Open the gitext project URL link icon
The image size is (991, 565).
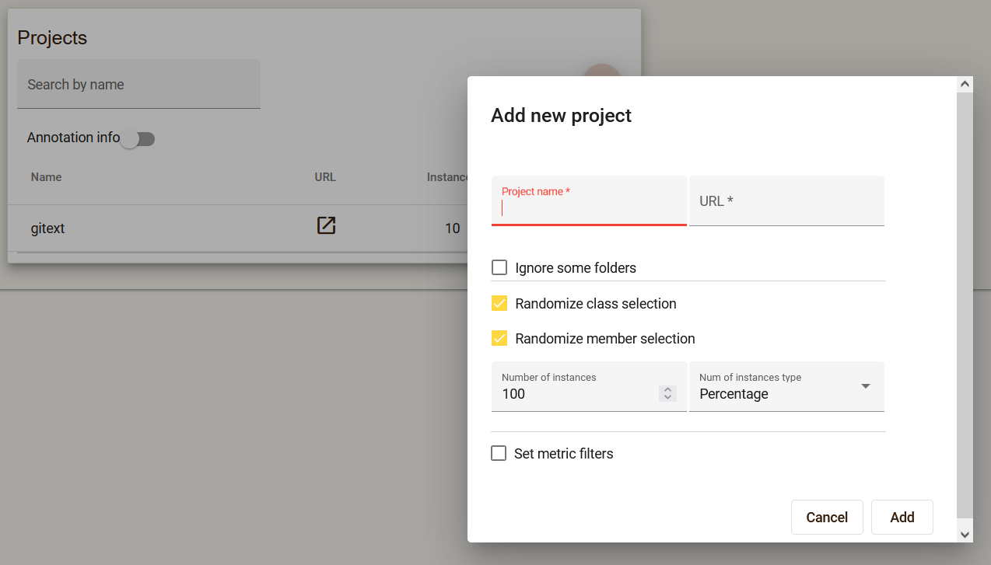click(x=326, y=225)
